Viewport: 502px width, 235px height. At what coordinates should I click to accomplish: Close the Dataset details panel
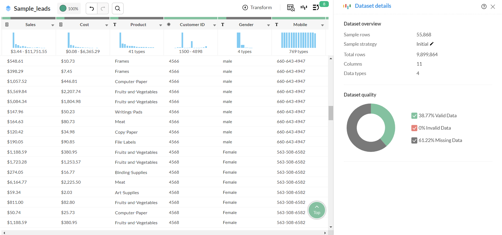click(x=493, y=7)
